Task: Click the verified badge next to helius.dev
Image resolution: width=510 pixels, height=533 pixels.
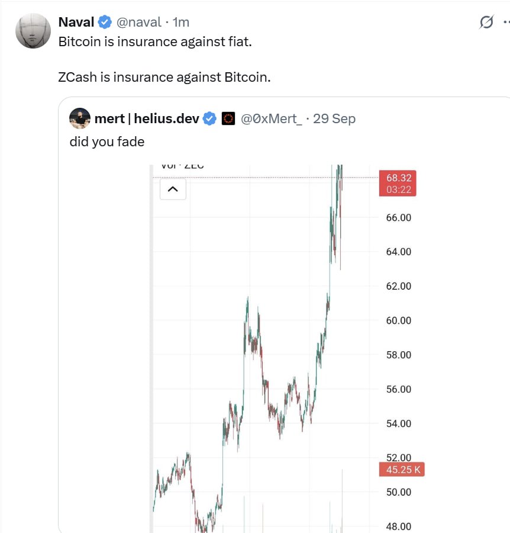Action: point(209,118)
